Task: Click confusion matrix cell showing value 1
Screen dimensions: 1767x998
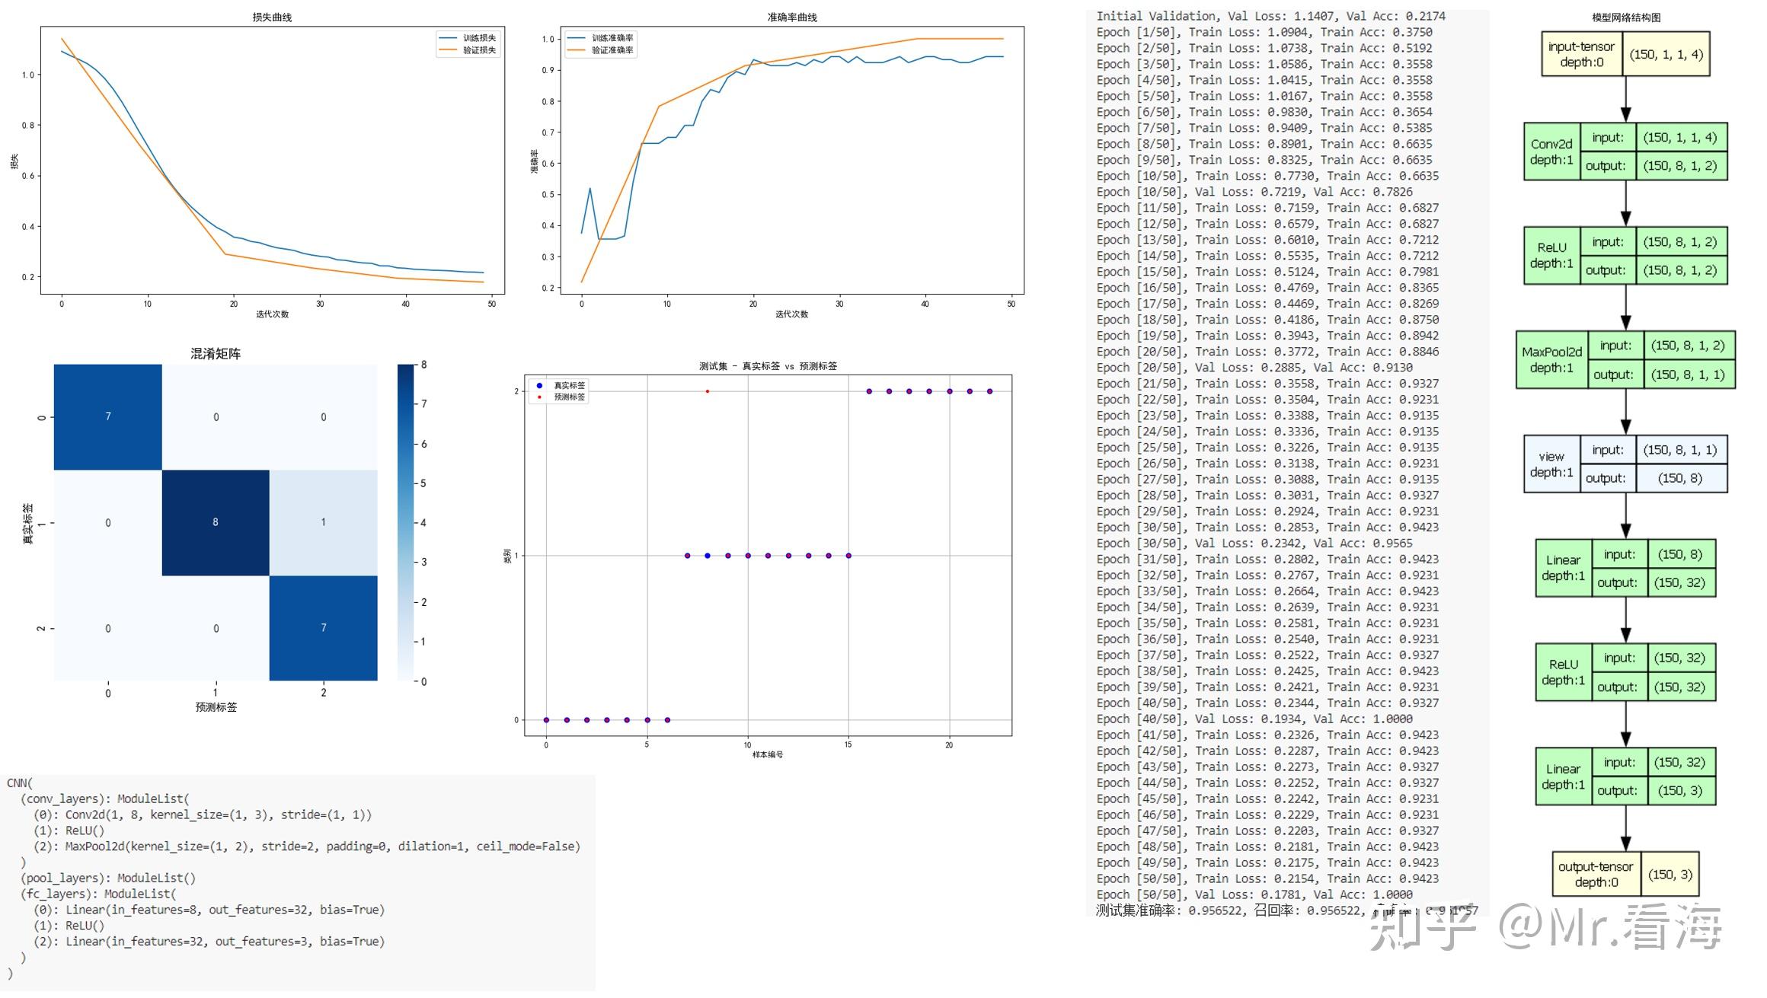Action: [323, 522]
